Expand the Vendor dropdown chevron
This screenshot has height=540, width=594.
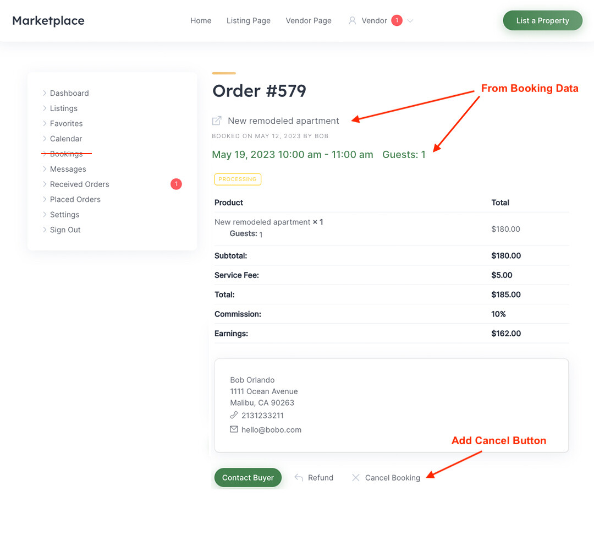point(410,21)
